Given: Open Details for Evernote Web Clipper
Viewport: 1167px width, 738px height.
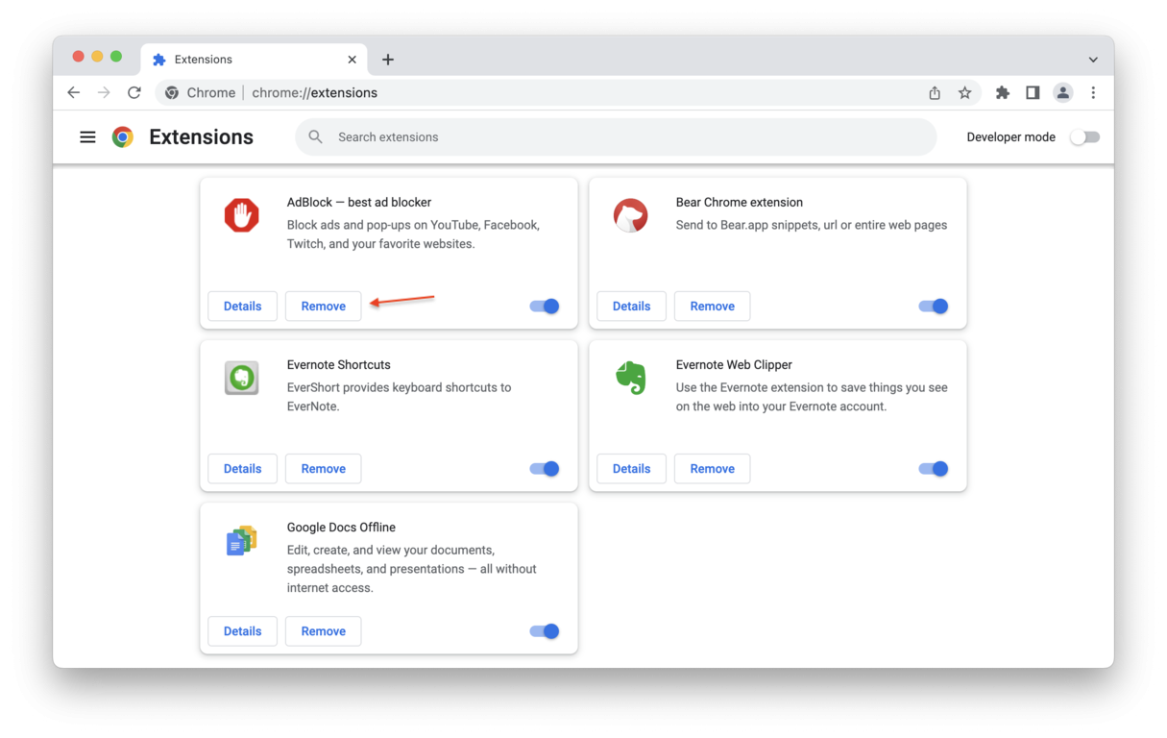Looking at the screenshot, I should click(x=631, y=468).
